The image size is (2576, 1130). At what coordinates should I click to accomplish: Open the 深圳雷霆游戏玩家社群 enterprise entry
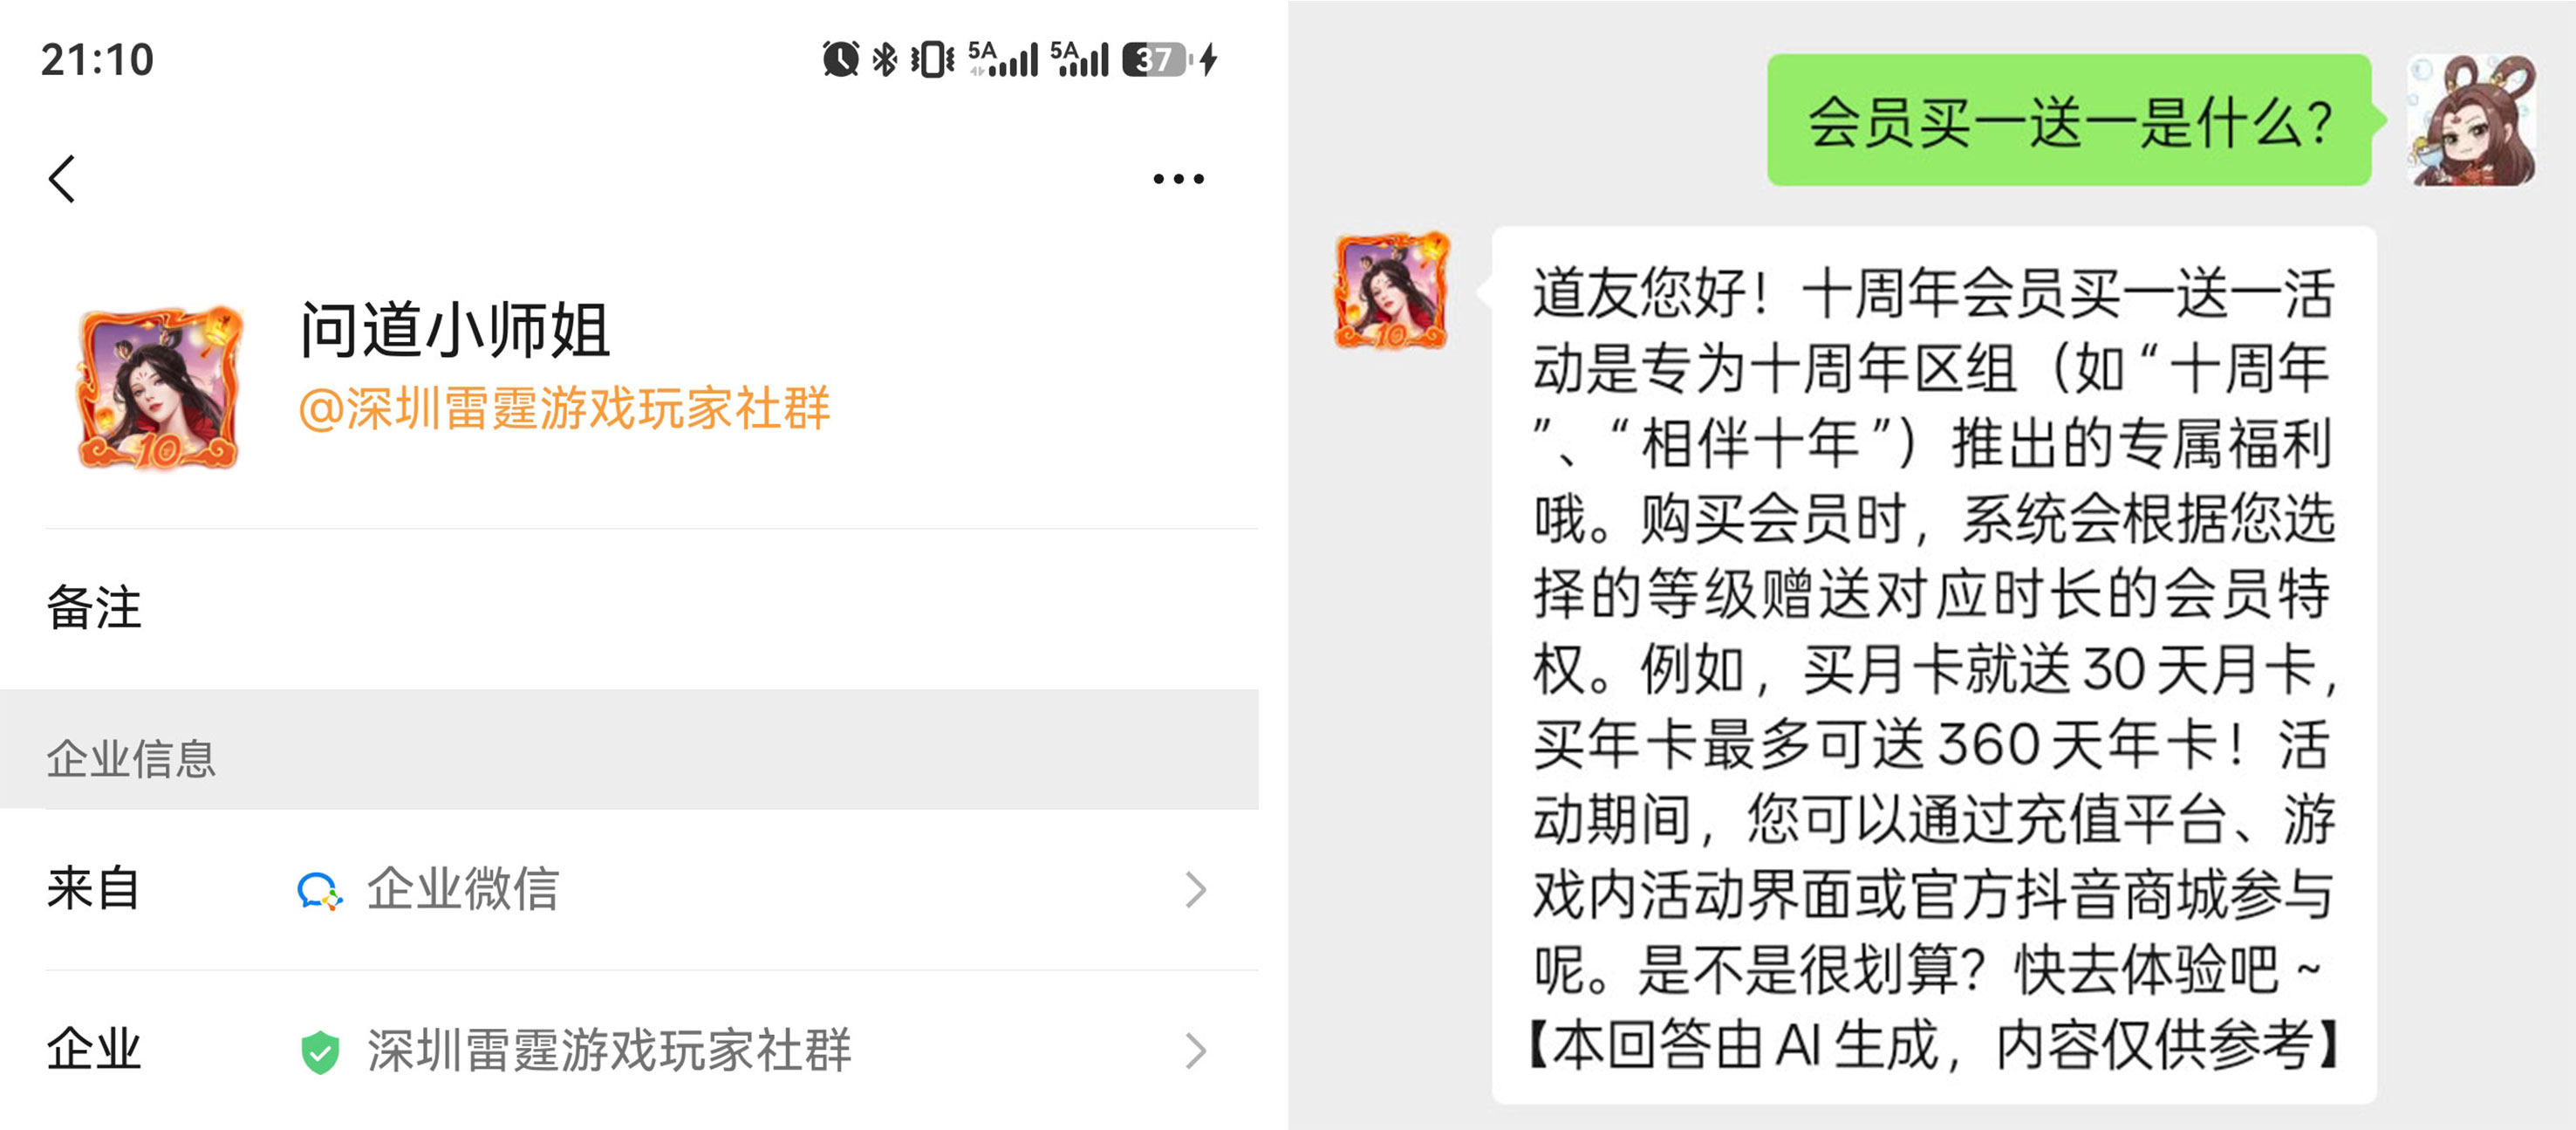click(x=629, y=1051)
